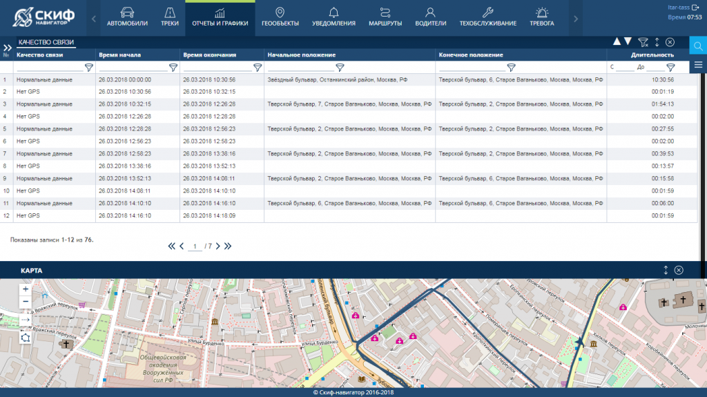Open filter funnel for Время окончания column

pos(258,67)
